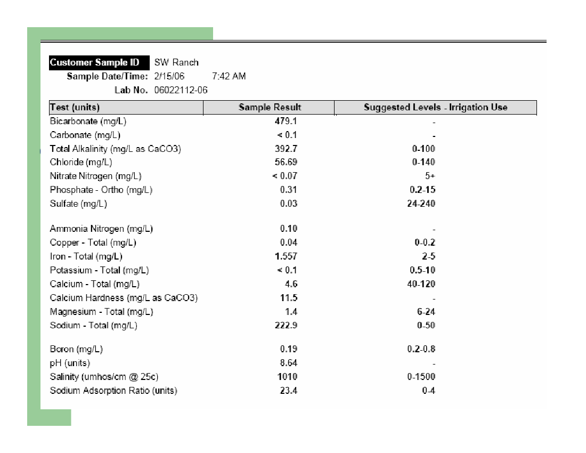The width and height of the screenshot is (586, 453).
Task: Click the sample date 2/15/06
Action: (169, 76)
